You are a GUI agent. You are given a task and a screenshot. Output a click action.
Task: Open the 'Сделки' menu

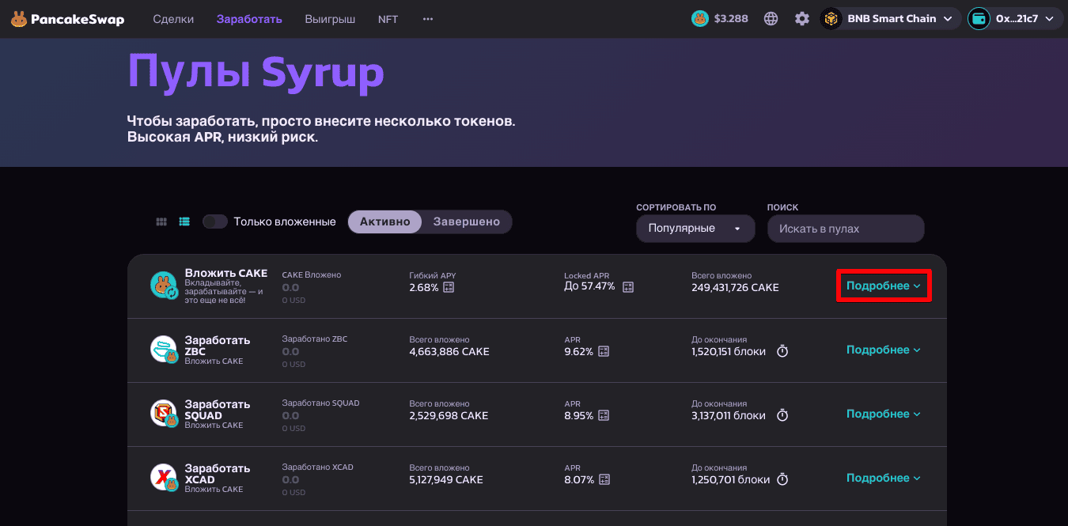tap(173, 19)
